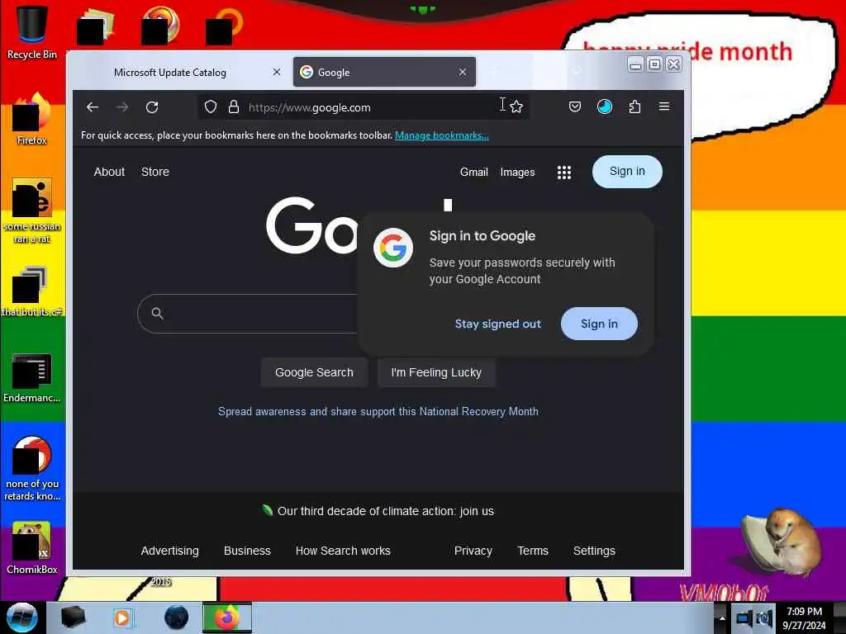846x634 pixels.
Task: Open the Store link
Action: (x=154, y=172)
